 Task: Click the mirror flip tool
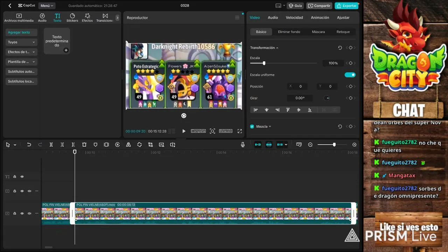tap(128, 145)
